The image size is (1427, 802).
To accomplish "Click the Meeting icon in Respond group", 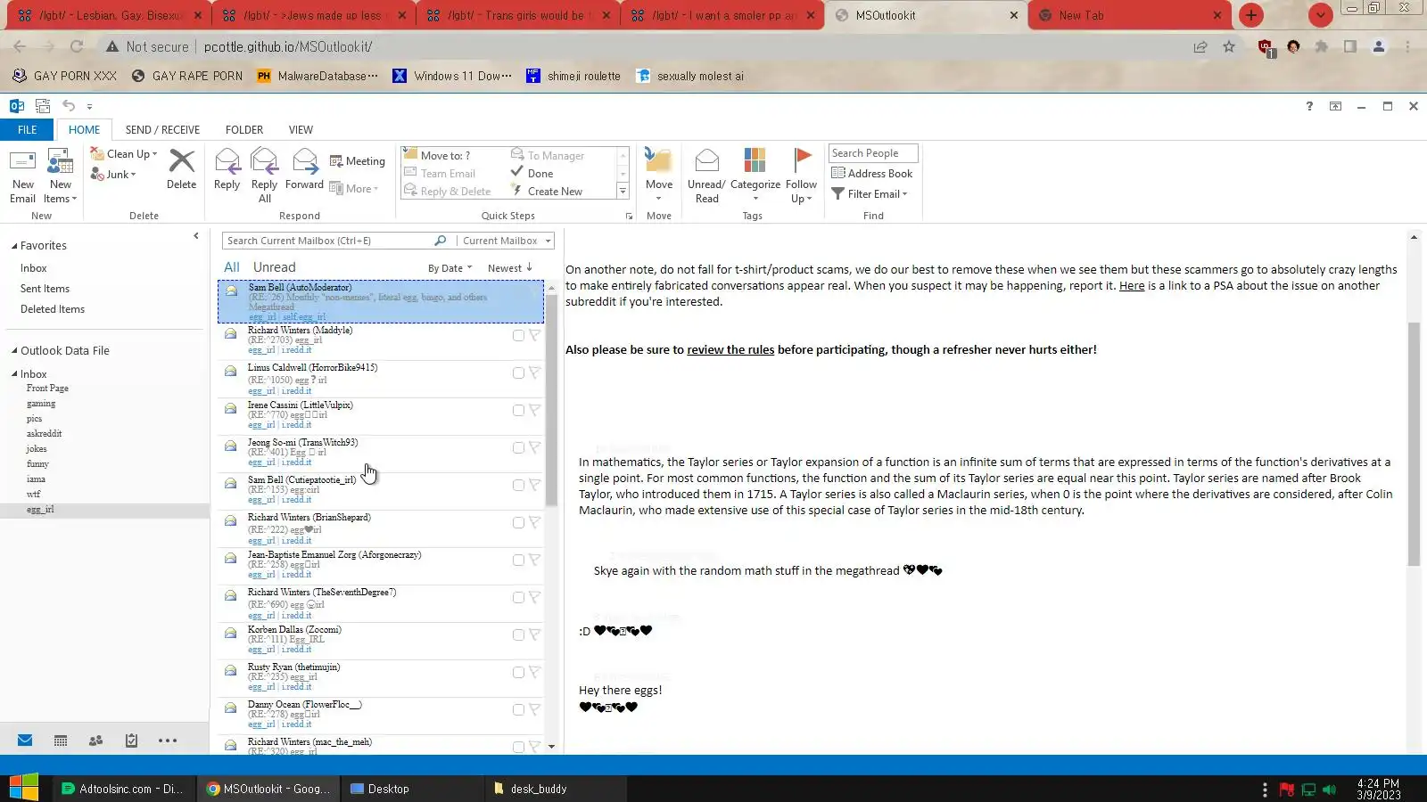I will pyautogui.click(x=336, y=161).
